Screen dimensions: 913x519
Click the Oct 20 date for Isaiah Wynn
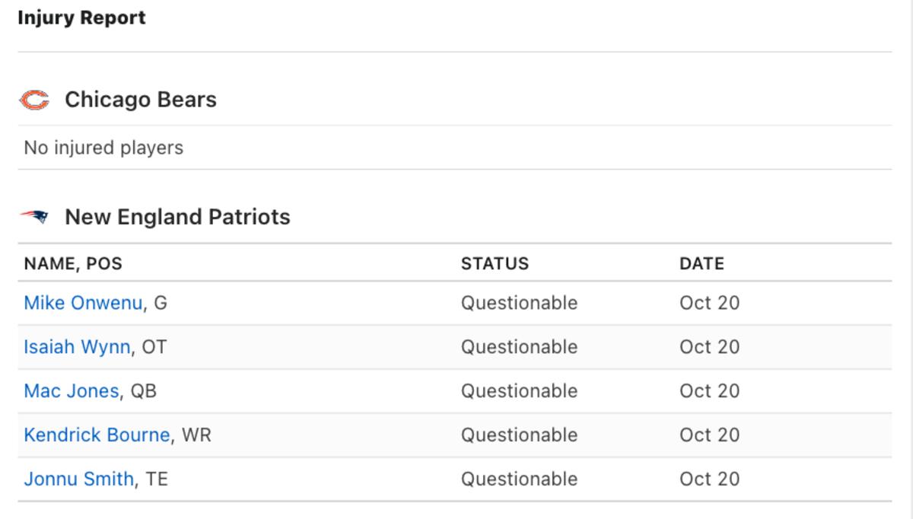[709, 347]
